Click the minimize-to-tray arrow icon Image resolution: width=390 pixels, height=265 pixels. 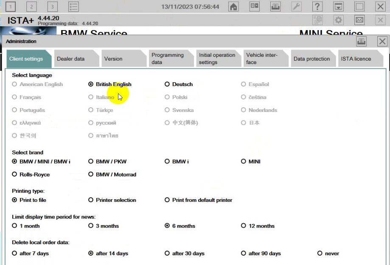338,6
